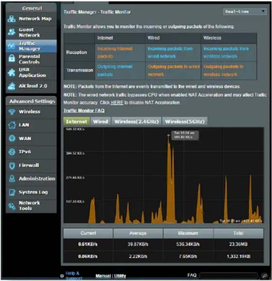Viewport: 272px width, 281px height.
Task: Select the Guest Network people icon
Action: tap(12, 32)
